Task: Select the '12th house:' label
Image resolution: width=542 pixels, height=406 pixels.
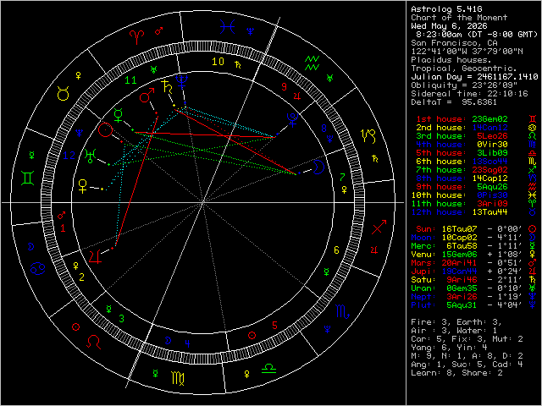Action: point(439,212)
